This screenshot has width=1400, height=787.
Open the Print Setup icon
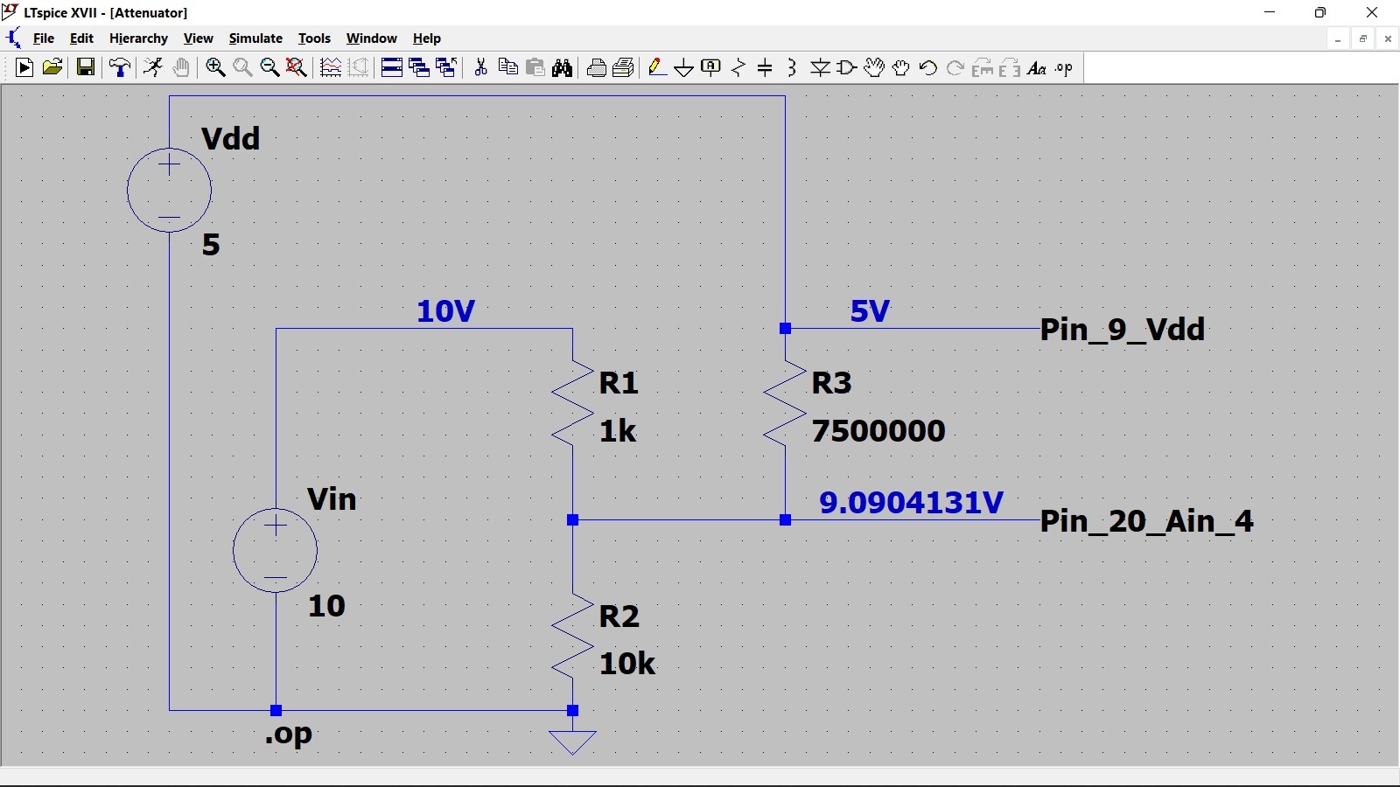pos(624,68)
